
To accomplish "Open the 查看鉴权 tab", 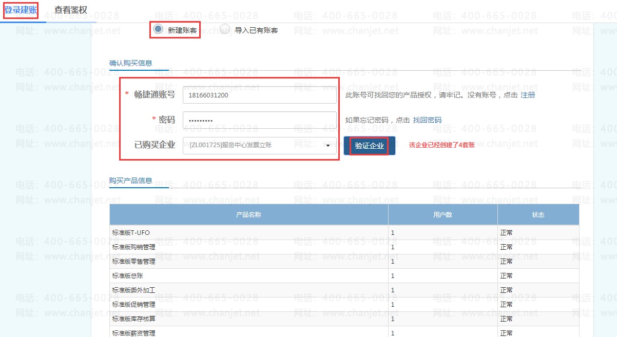I will click(71, 10).
